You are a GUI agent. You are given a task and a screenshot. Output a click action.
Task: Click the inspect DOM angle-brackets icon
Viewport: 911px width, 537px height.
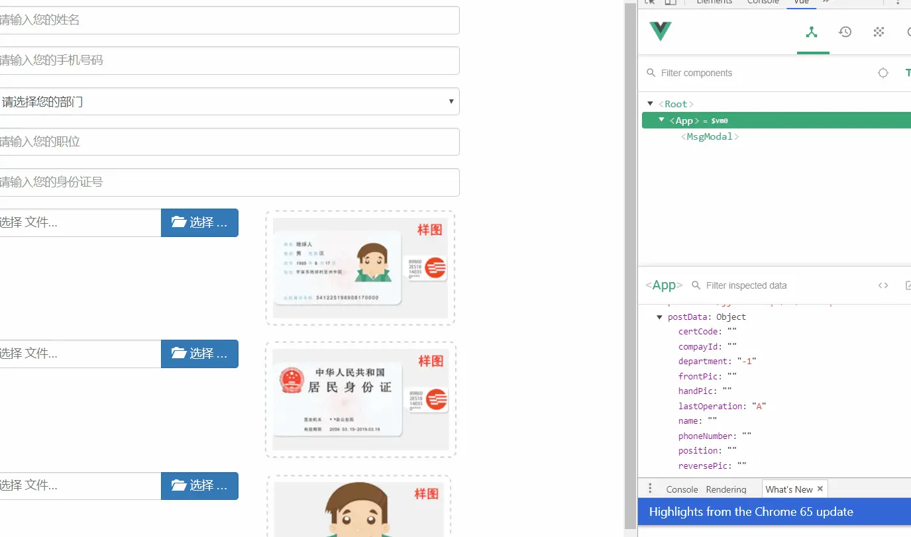883,285
